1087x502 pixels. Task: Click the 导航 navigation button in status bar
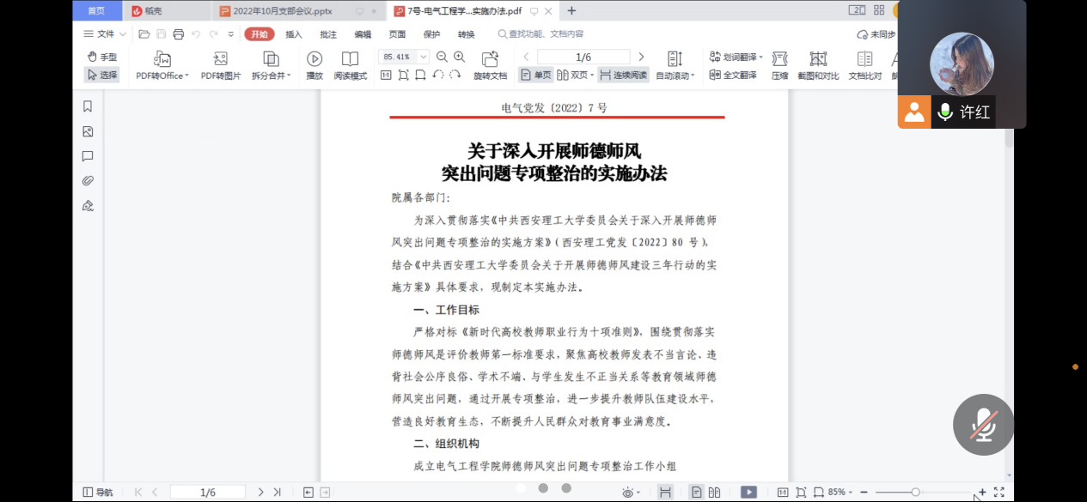point(98,493)
